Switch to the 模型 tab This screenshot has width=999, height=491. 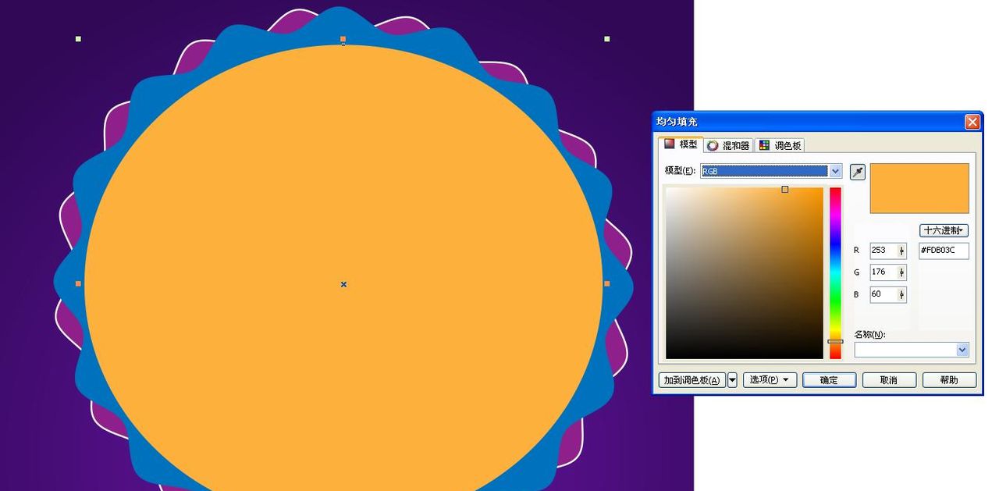point(681,144)
